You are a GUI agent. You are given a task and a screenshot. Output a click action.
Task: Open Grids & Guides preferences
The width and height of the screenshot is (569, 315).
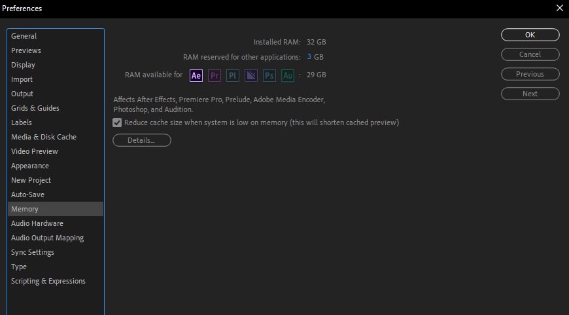tap(56, 108)
